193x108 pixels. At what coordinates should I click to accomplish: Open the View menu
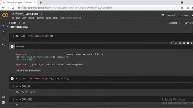pyautogui.click(x=24, y=18)
